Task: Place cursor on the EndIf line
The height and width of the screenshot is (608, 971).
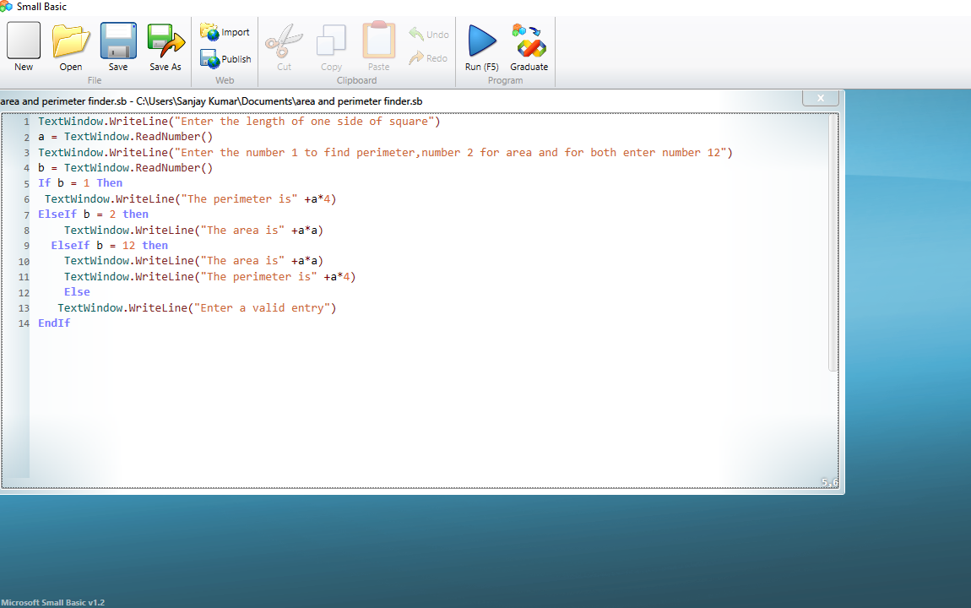Action: (x=53, y=323)
